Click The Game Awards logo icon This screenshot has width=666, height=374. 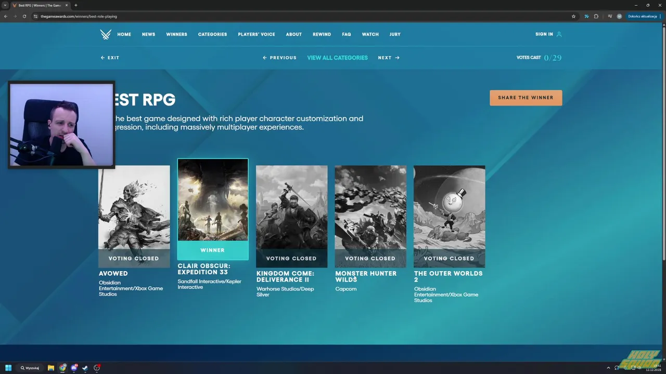pos(106,35)
